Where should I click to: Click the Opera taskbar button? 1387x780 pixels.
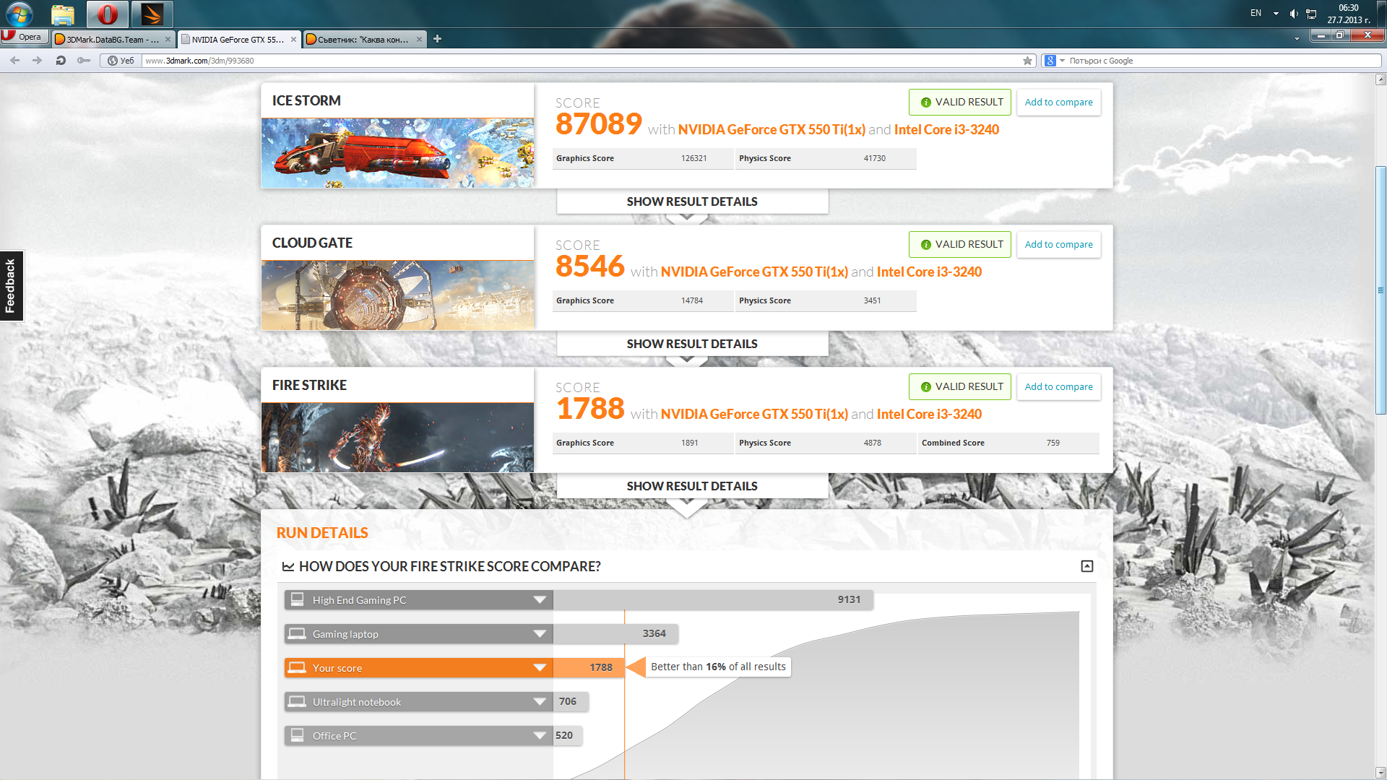coord(108,14)
